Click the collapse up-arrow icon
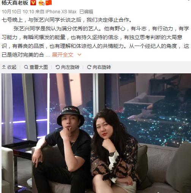 [x=4, y=67]
